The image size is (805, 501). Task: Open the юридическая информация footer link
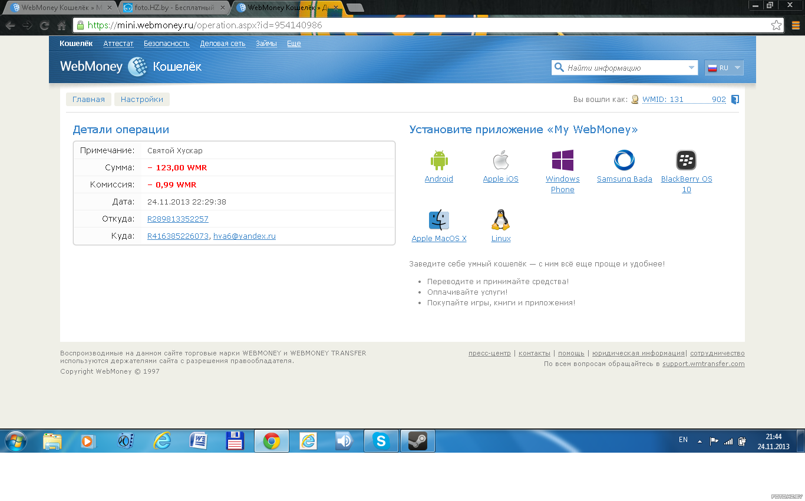click(638, 354)
